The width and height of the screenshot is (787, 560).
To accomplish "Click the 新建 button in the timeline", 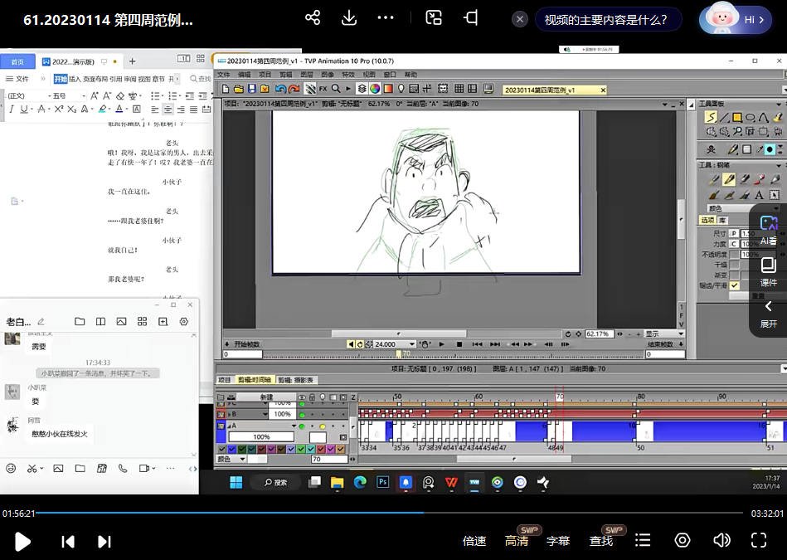I will tap(265, 397).
